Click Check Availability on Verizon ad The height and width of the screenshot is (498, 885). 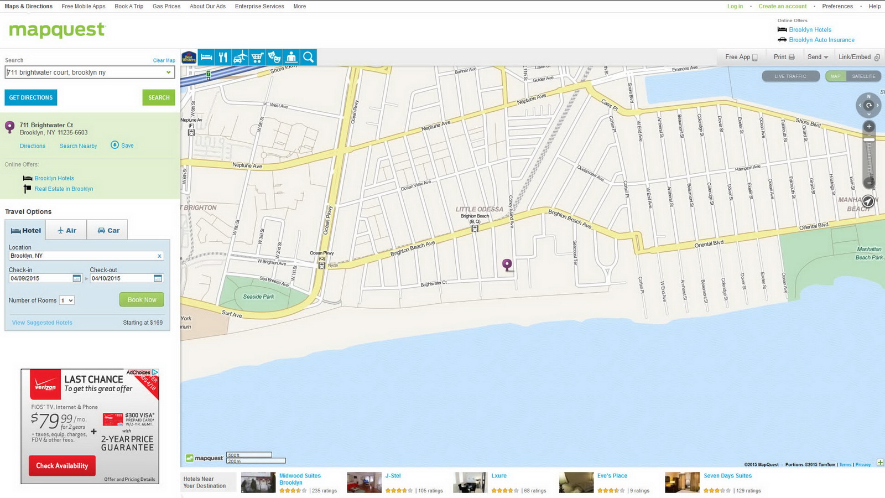point(62,466)
